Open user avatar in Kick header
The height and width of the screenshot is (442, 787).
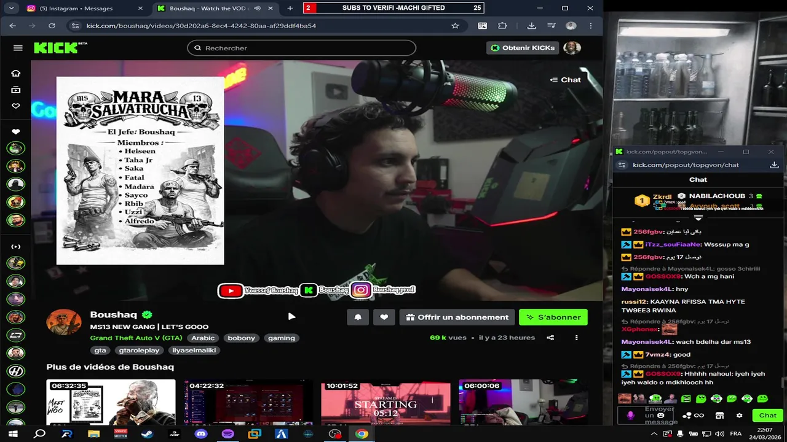coord(572,48)
